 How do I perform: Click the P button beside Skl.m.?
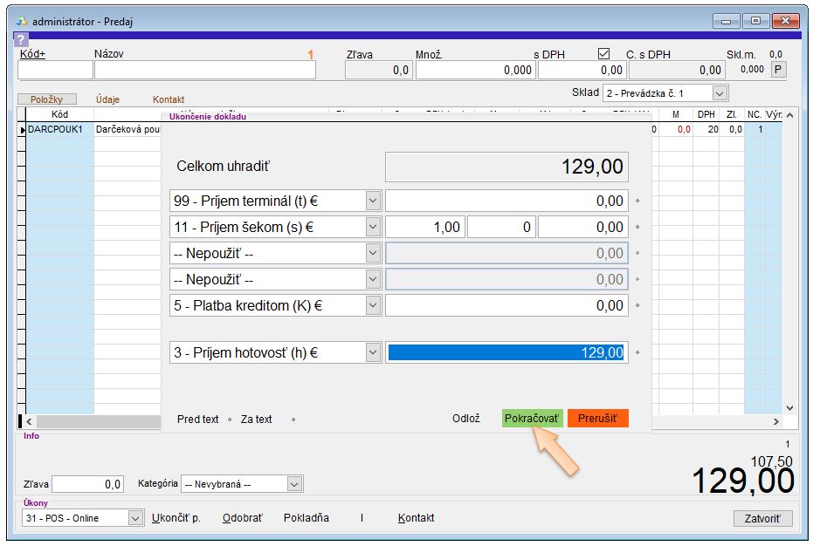click(x=776, y=70)
